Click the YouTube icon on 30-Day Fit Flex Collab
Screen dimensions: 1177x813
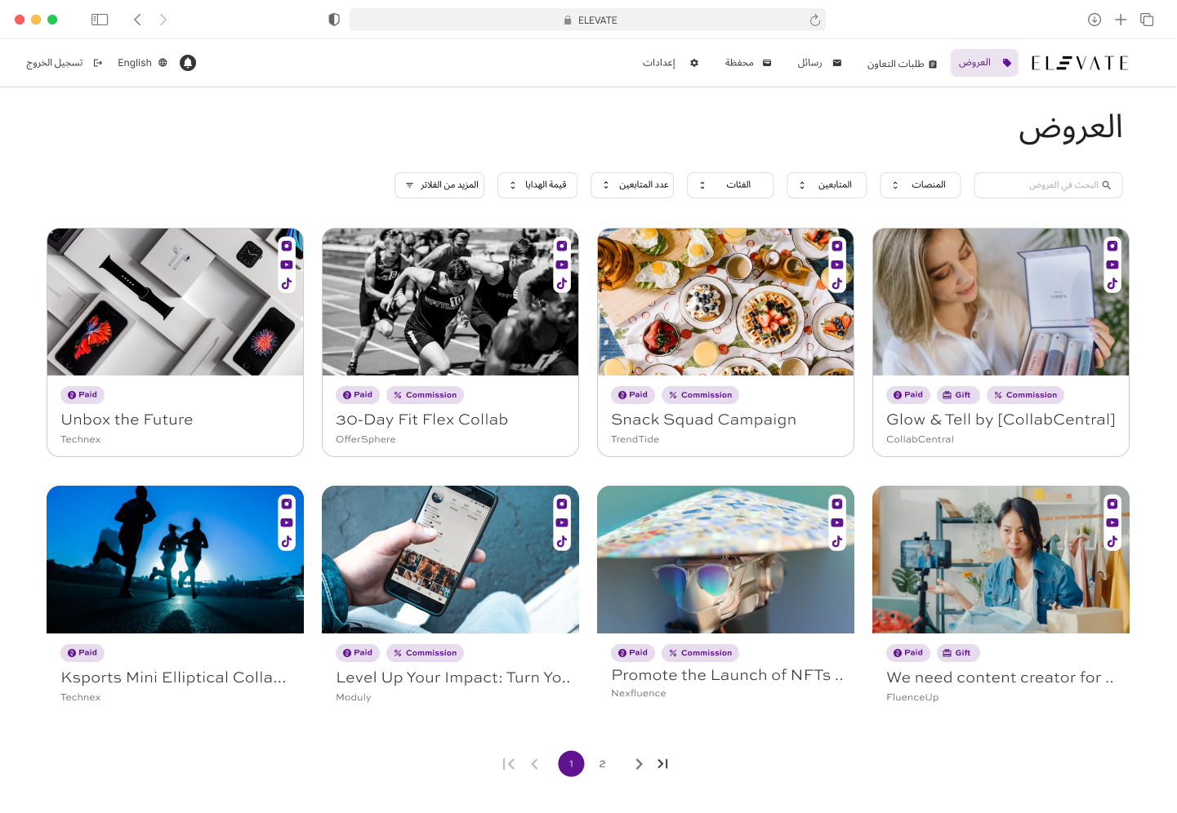coord(562,264)
